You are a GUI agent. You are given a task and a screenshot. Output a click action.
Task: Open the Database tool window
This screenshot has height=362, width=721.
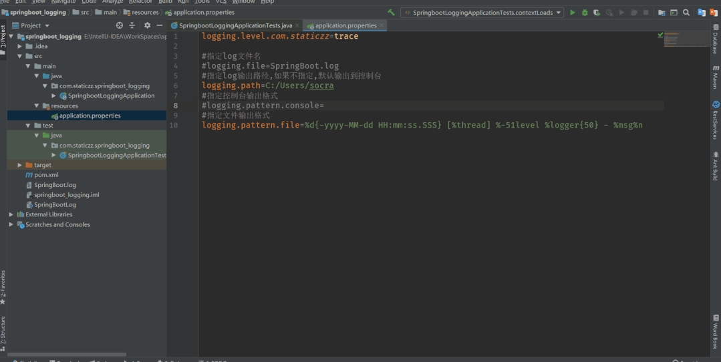tap(716, 39)
